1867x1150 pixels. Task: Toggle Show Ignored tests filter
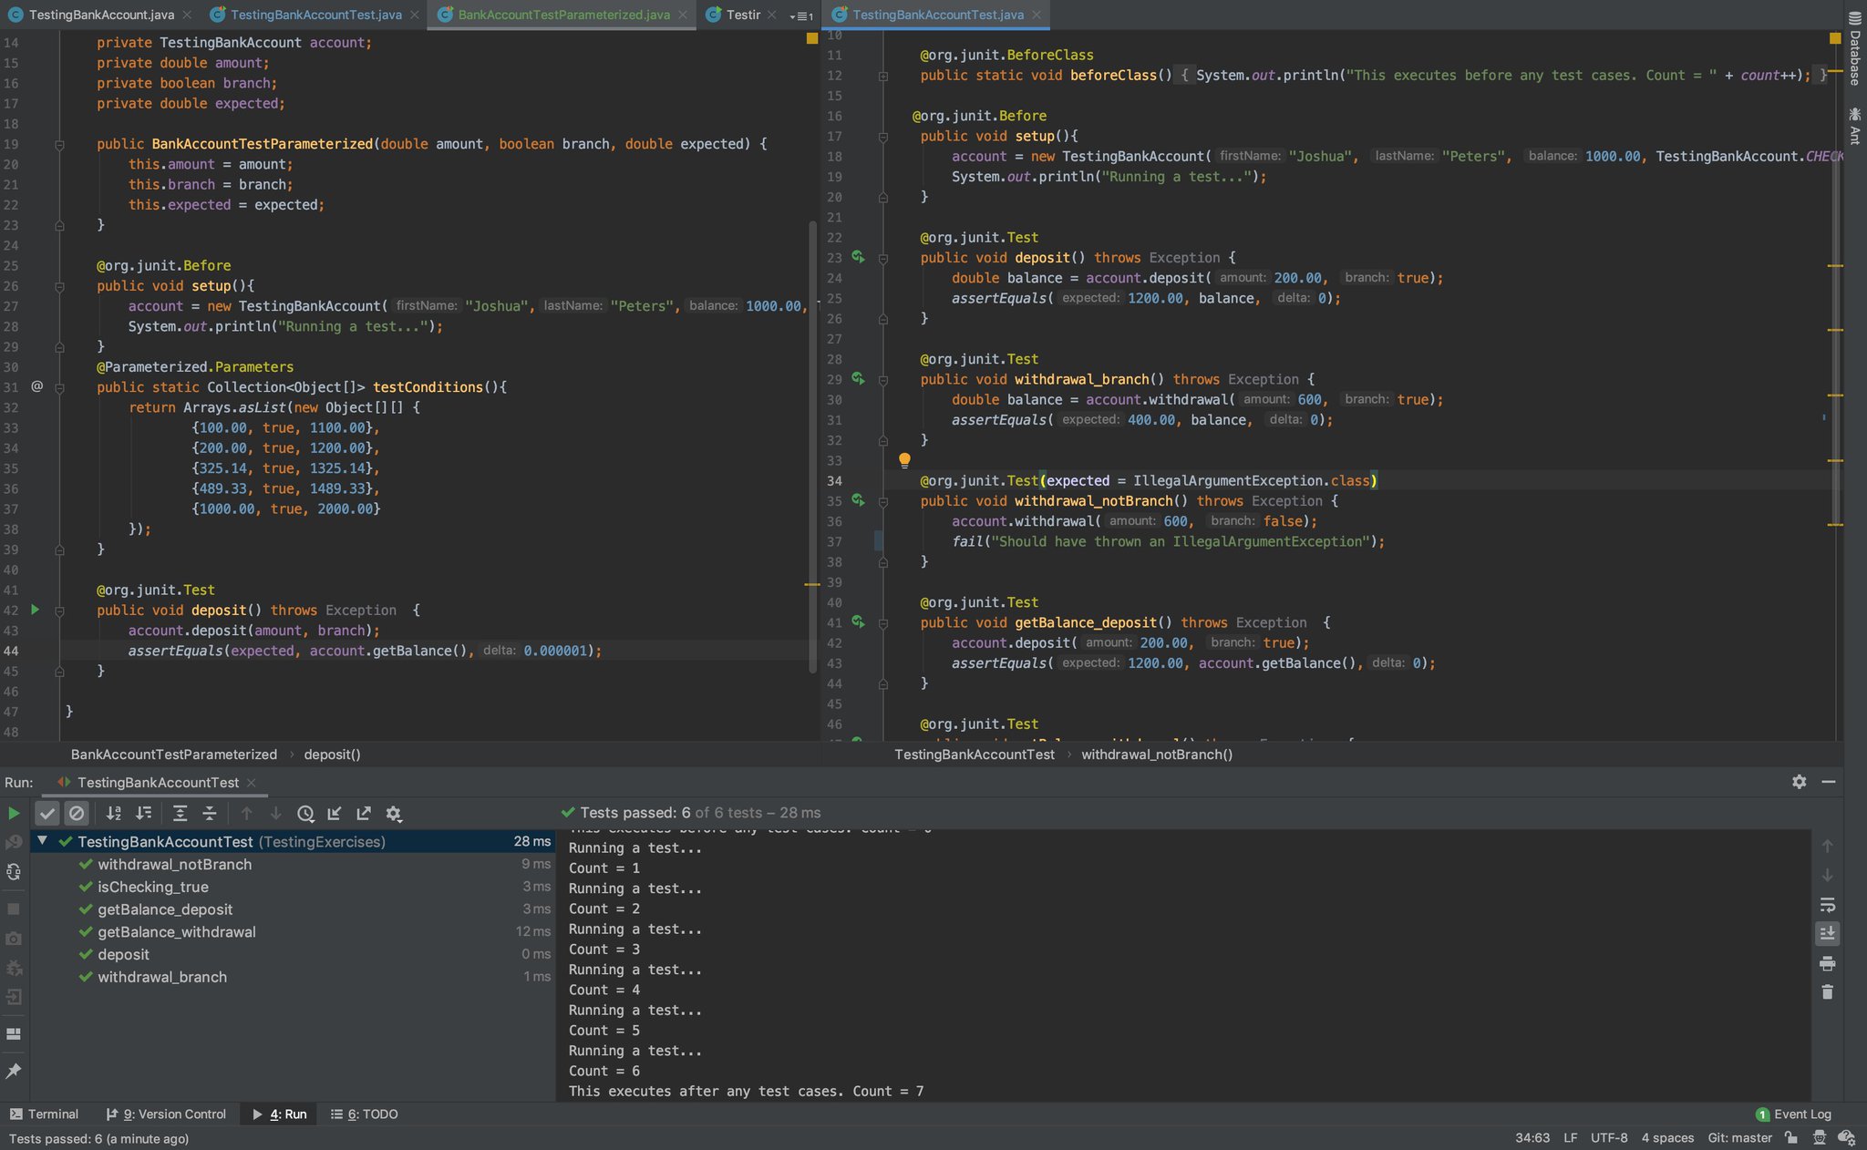[77, 814]
